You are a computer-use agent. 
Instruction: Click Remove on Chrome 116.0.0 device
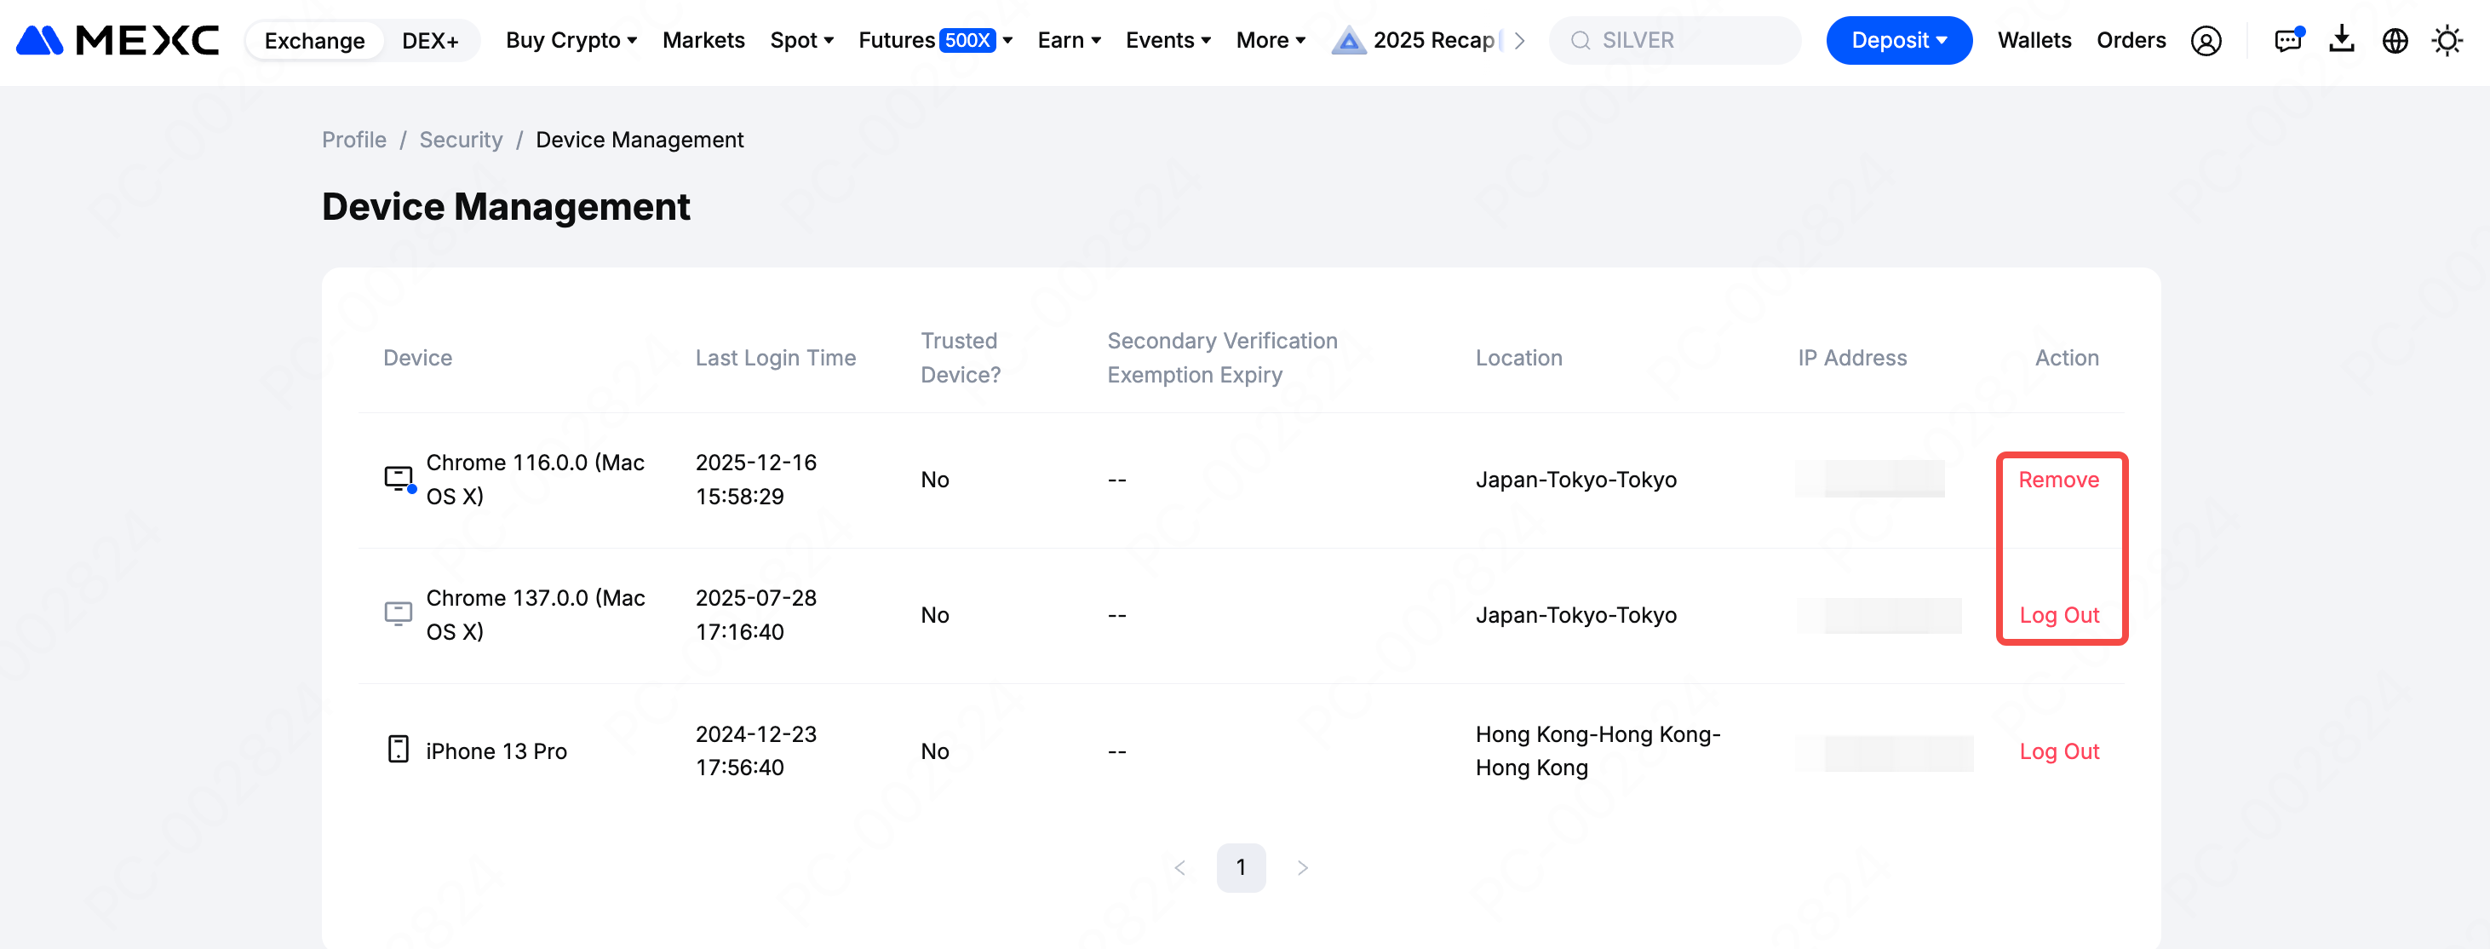coord(2060,479)
